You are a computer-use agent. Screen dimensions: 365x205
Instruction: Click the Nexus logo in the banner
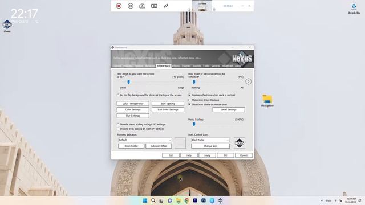[x=242, y=59]
